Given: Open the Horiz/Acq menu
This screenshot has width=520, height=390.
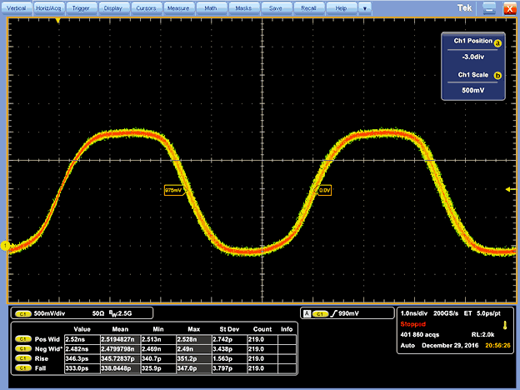Looking at the screenshot, I should coord(48,8).
